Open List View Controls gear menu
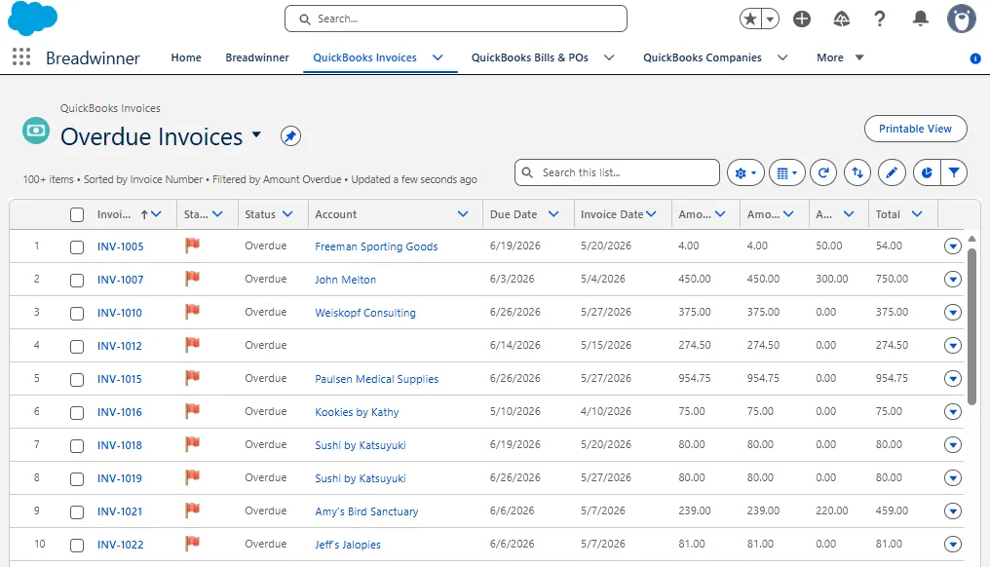Image resolution: width=990 pixels, height=567 pixels. pyautogui.click(x=745, y=172)
